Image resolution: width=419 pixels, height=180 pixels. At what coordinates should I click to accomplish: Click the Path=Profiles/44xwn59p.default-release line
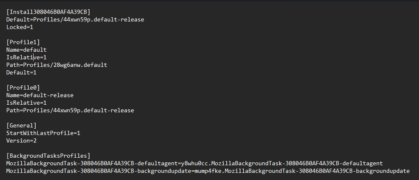[70, 110]
